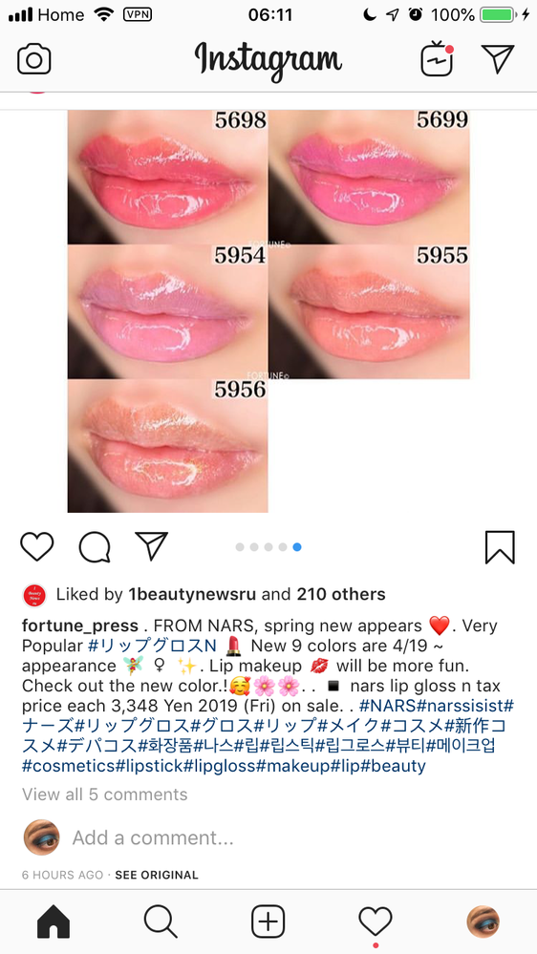Select the first carousel page dot
The image size is (537, 954).
tap(240, 547)
